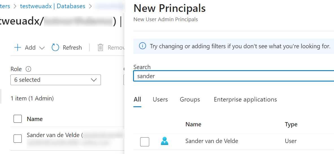Click the Refresh button label
Image resolution: width=334 pixels, height=154 pixels.
[72, 48]
